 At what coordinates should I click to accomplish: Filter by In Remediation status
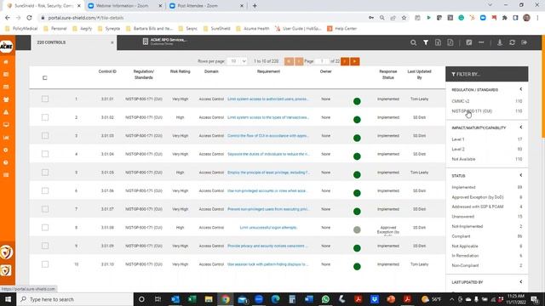(x=465, y=256)
